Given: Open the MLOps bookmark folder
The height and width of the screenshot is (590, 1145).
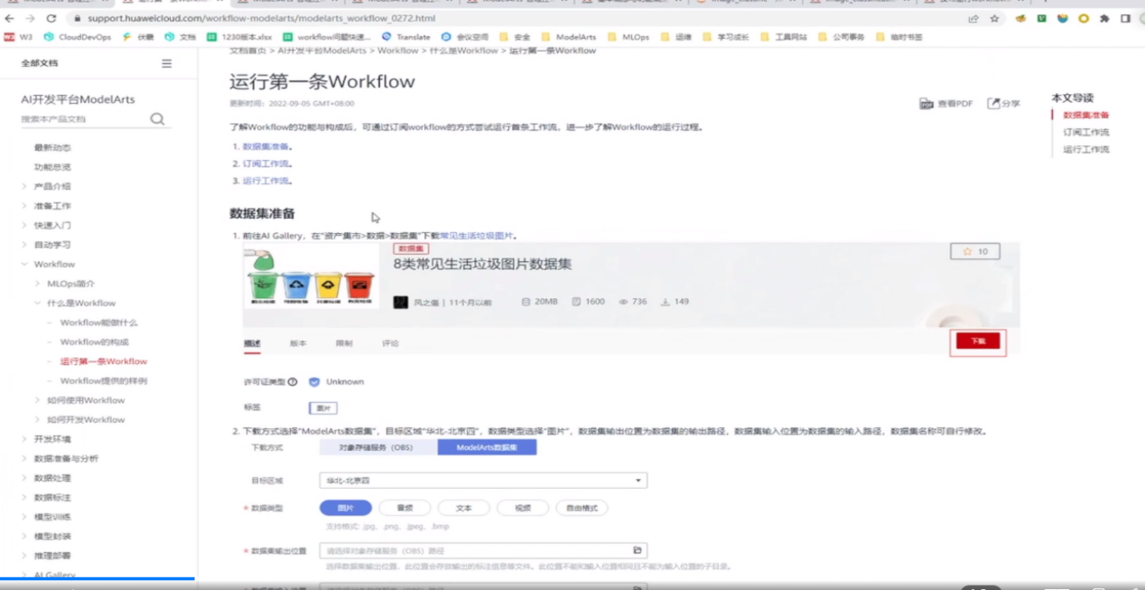Looking at the screenshot, I should tap(628, 37).
